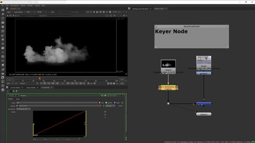Select the Viewer1 node in Node Graph
Viewport: 255px width, 143px height.
point(204,114)
